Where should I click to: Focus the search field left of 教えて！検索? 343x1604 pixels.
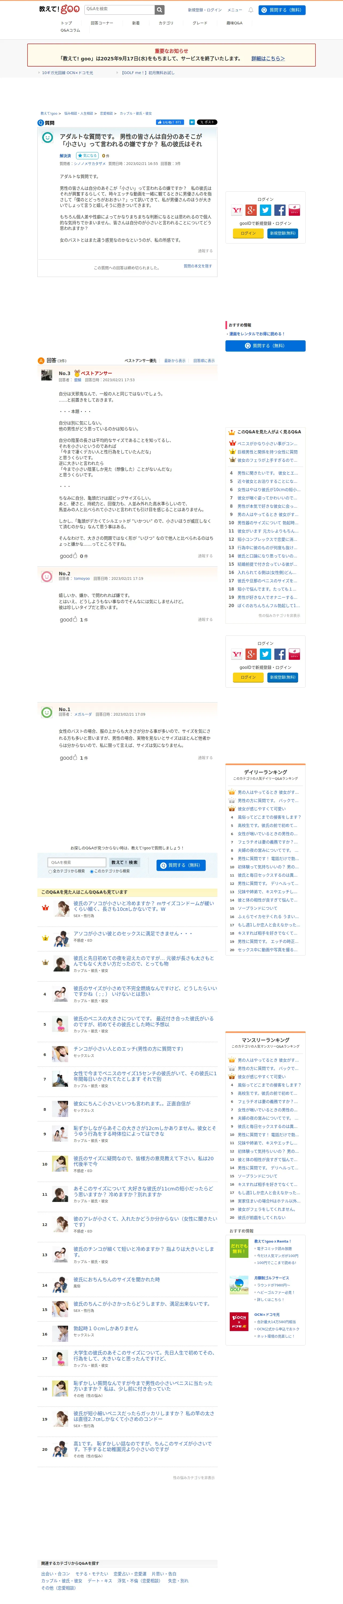coord(77,862)
